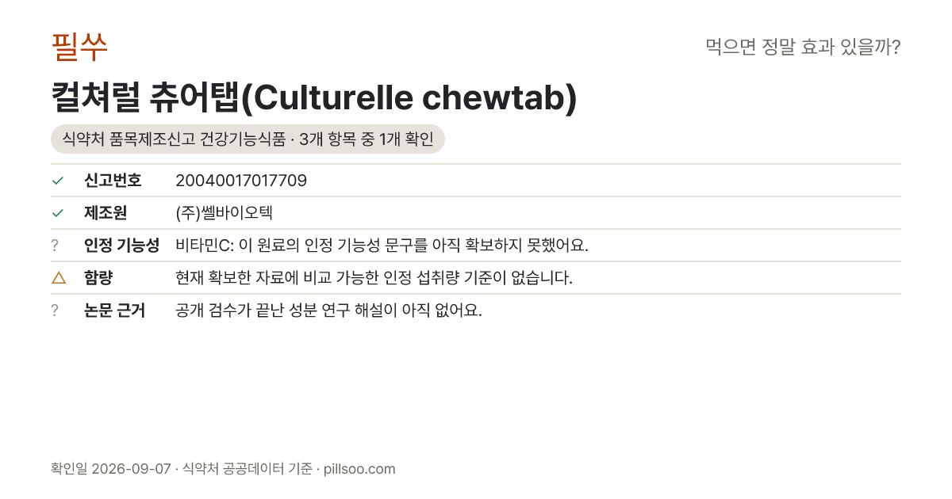Click the 비타민C functionality description text
Image resolution: width=952 pixels, height=499 pixels.
382,246
